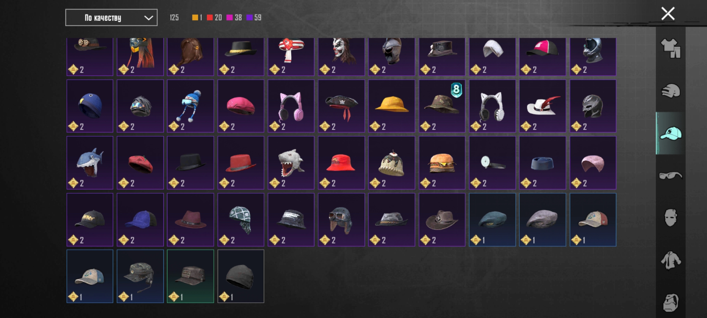The height and width of the screenshot is (318, 707).
Task: Open the jacket category in sidebar
Action: (x=671, y=260)
